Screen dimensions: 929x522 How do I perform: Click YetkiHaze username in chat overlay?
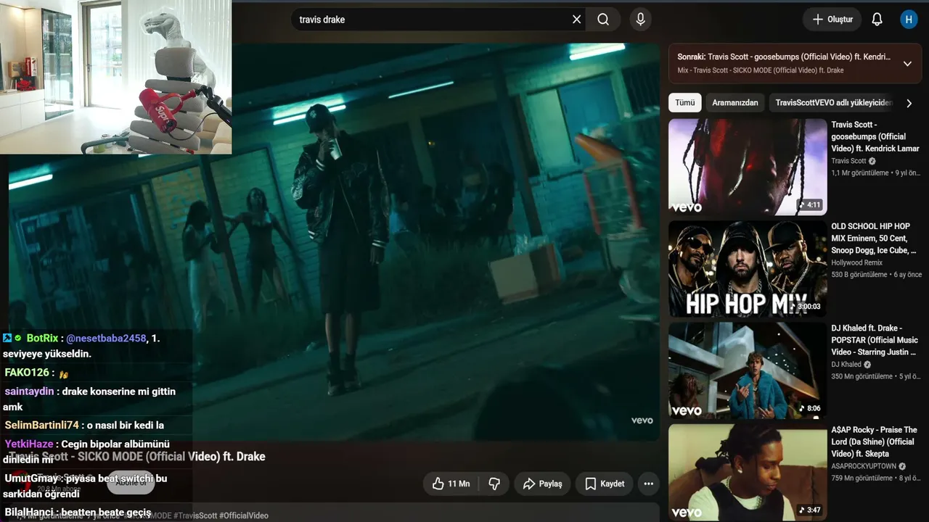click(29, 444)
